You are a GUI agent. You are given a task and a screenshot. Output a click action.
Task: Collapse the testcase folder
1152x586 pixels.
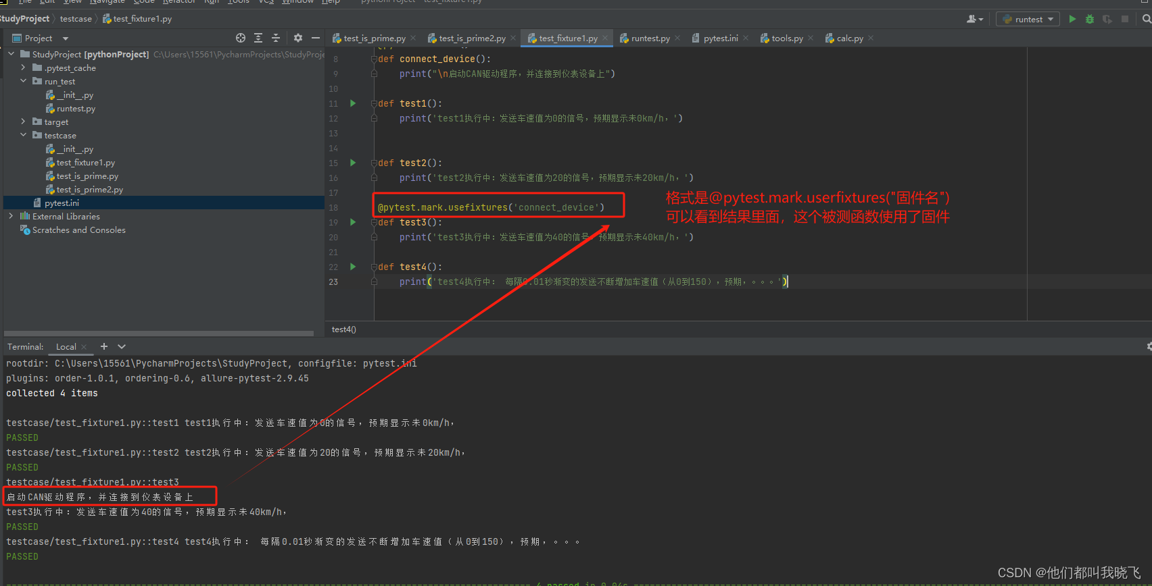23,135
